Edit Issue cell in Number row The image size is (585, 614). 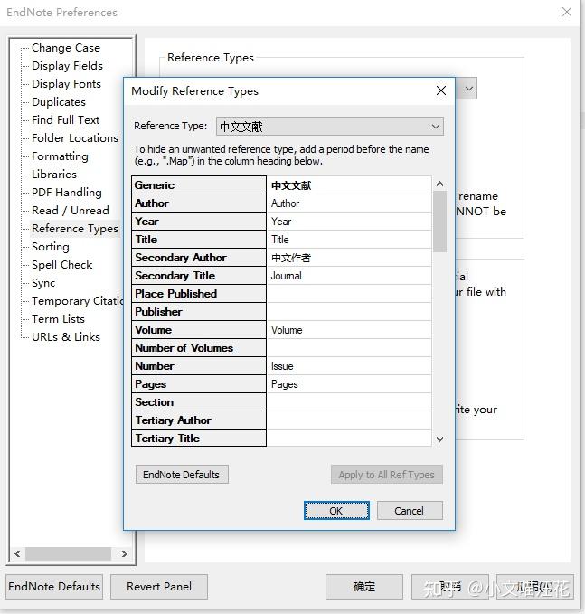click(349, 366)
